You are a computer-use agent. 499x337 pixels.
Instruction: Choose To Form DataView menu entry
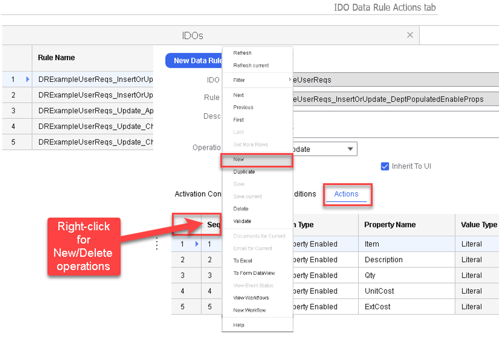254,273
